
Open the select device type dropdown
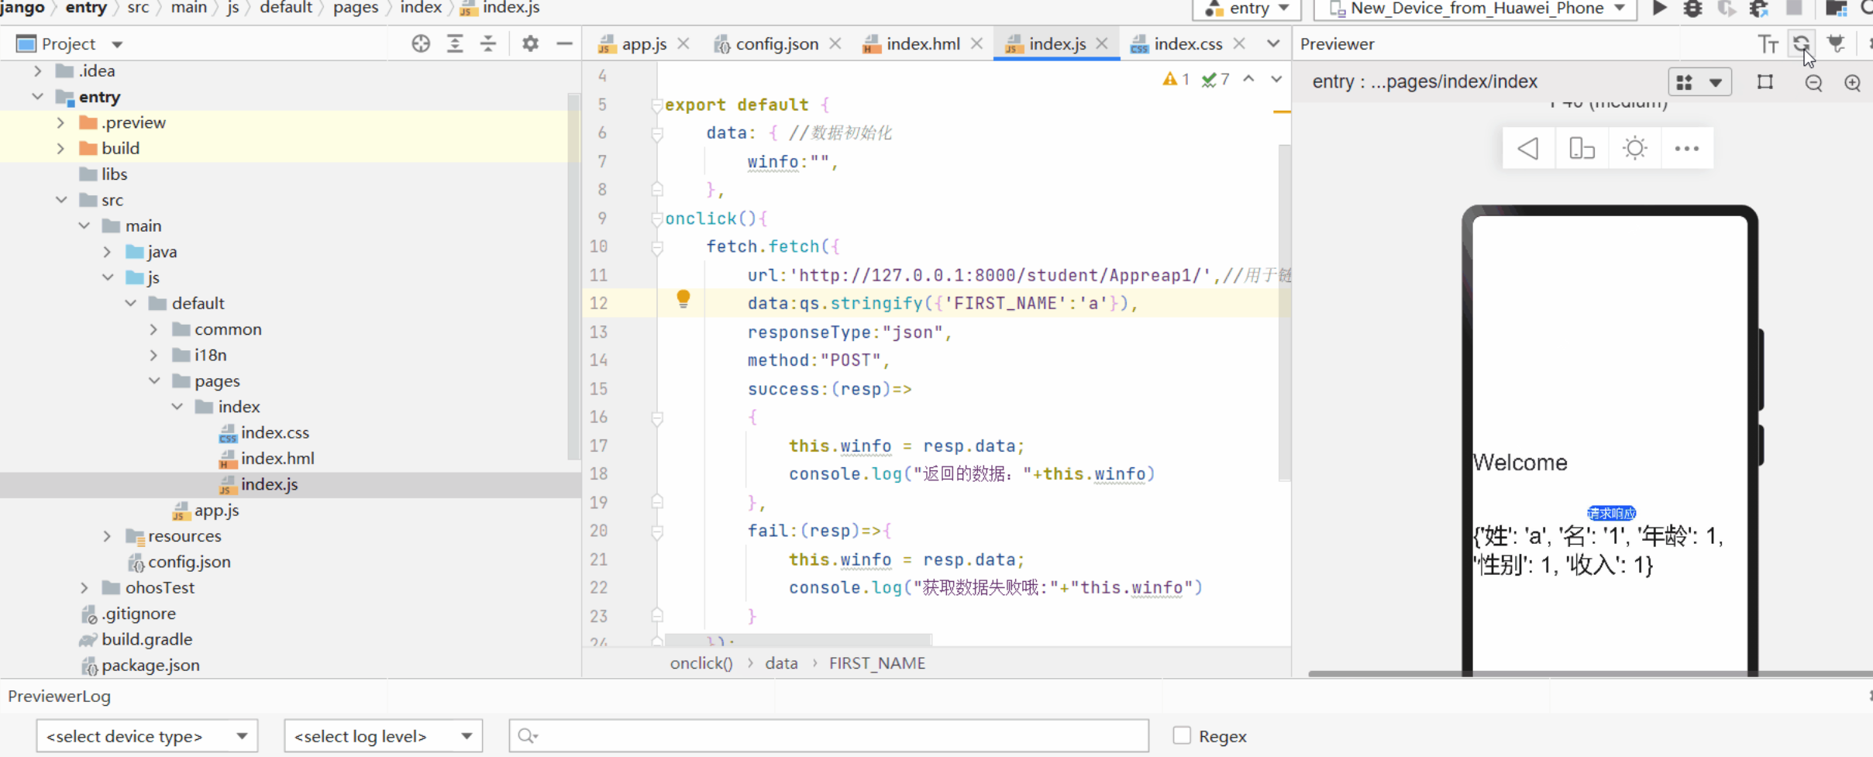tap(147, 736)
